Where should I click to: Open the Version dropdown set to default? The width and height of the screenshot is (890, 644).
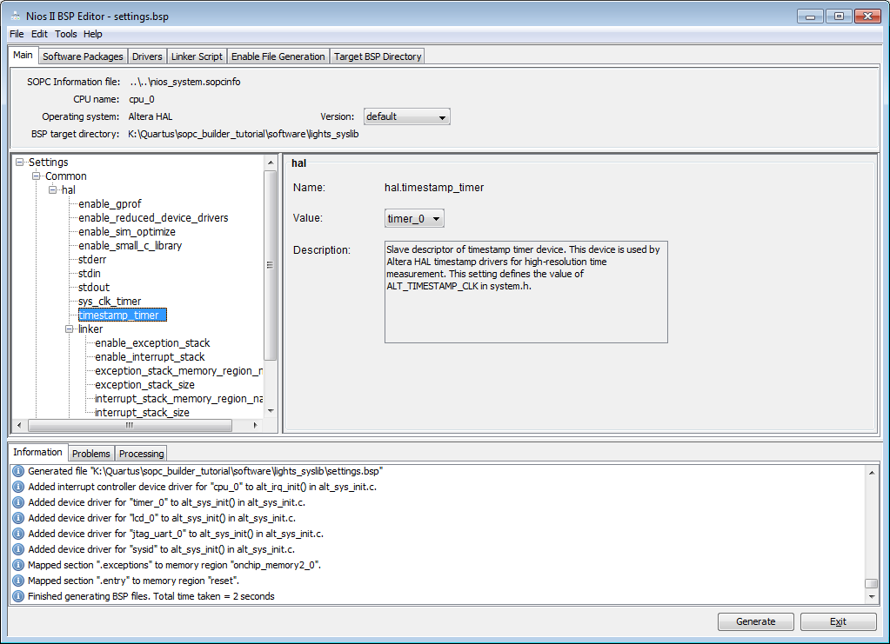(406, 116)
